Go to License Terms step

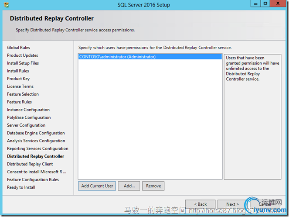20,86
